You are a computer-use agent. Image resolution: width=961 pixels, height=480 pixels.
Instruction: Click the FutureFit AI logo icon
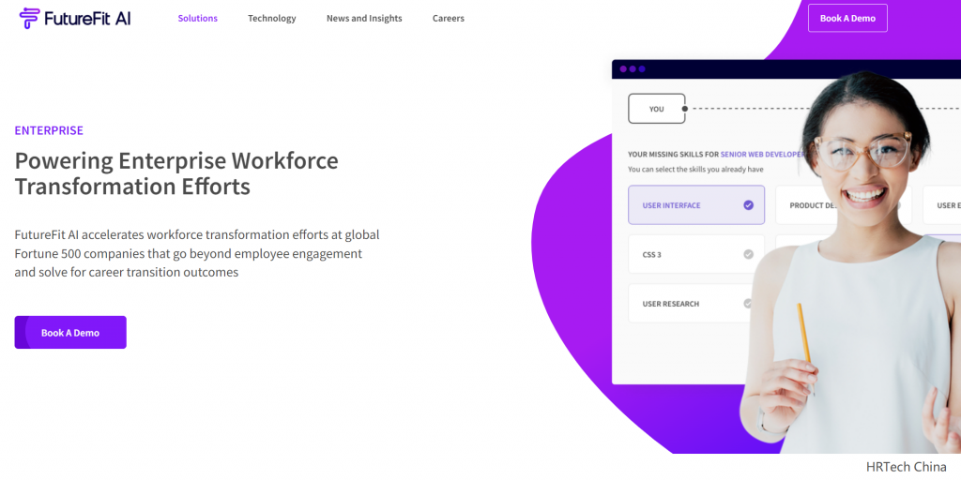[29, 19]
